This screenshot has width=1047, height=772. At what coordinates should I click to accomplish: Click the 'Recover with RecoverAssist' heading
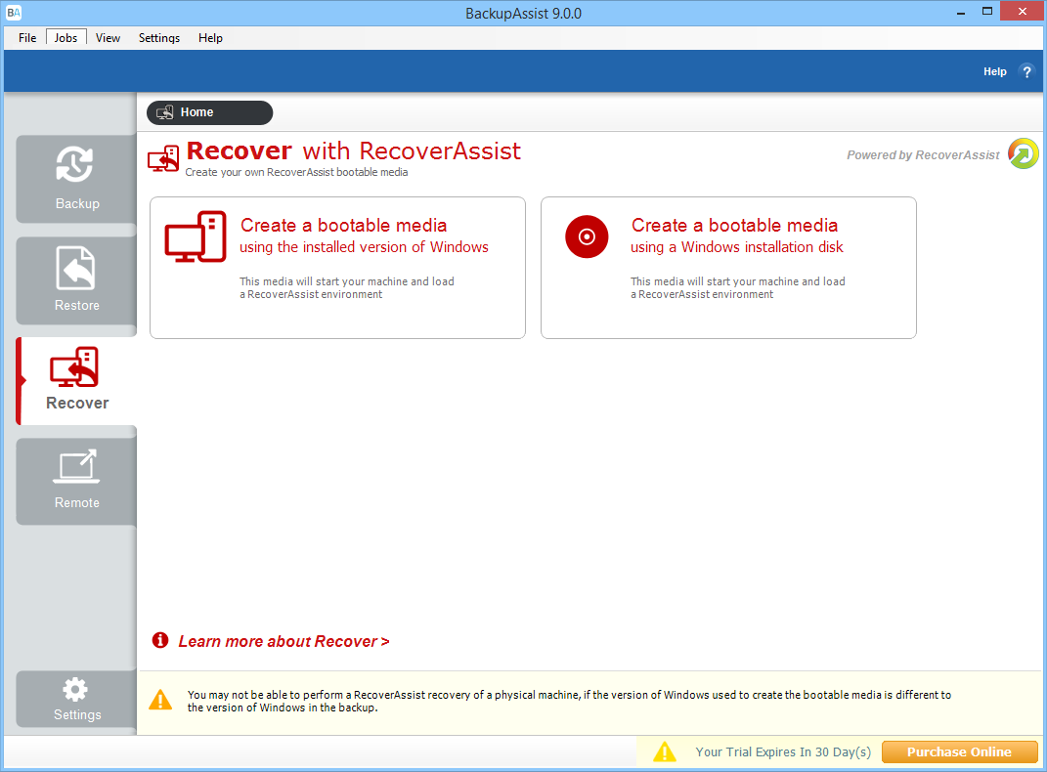(354, 150)
